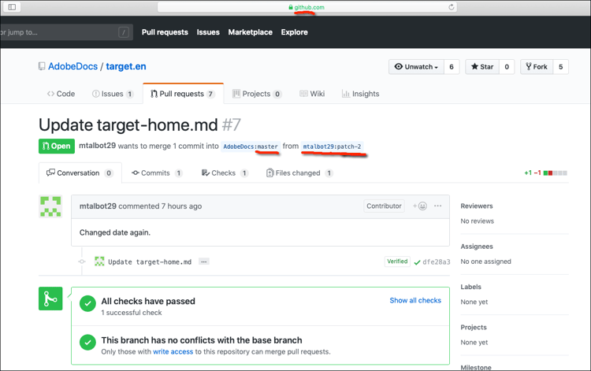The height and width of the screenshot is (371, 591).
Task: Star the repository
Action: 482,67
